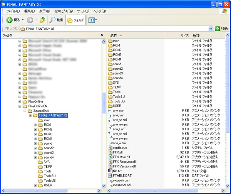The width and height of the screenshot is (231, 194).
Task: Click the FFXi.dll file icon
Action: (x=110, y=153)
